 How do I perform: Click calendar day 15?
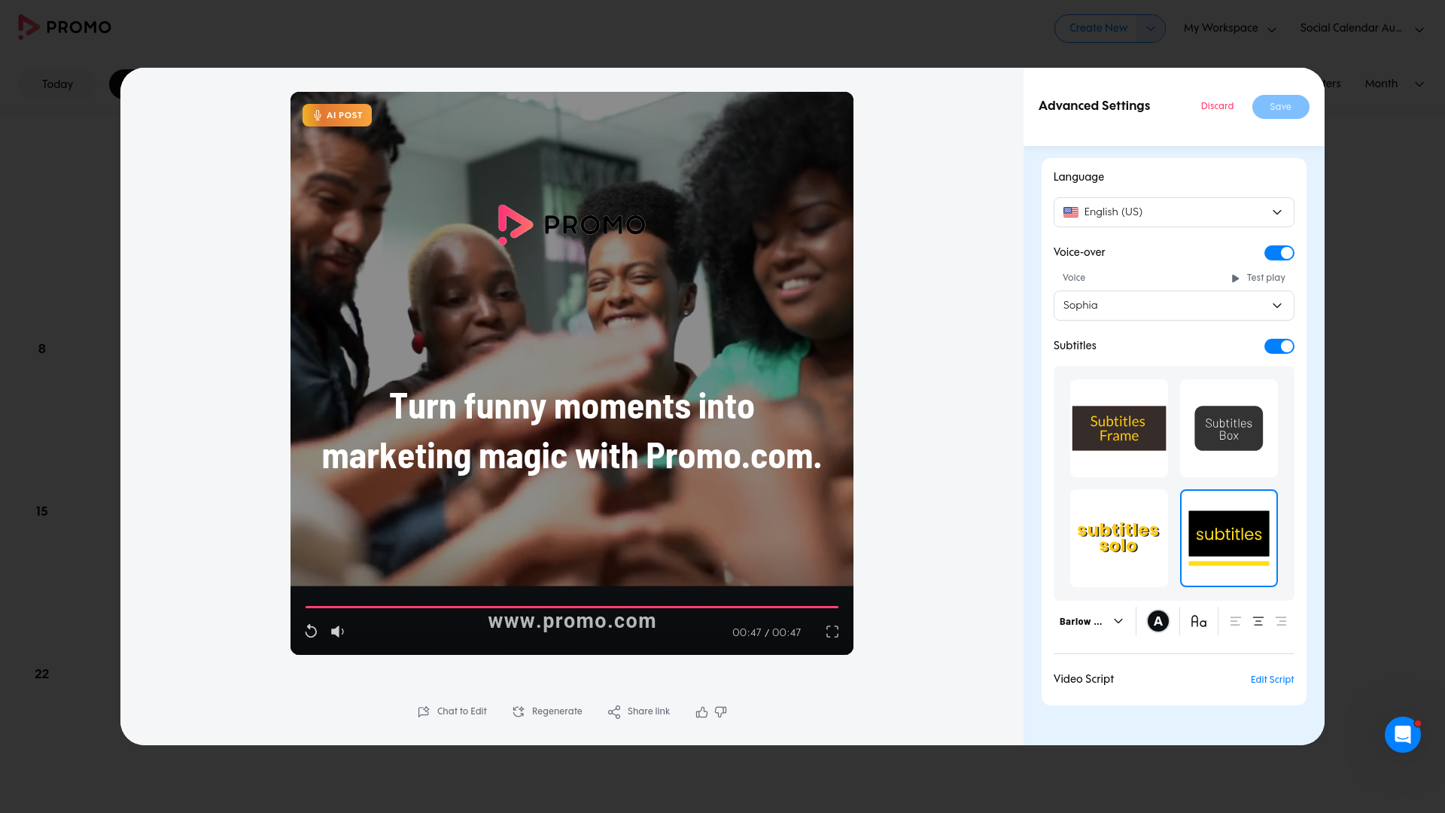point(42,511)
